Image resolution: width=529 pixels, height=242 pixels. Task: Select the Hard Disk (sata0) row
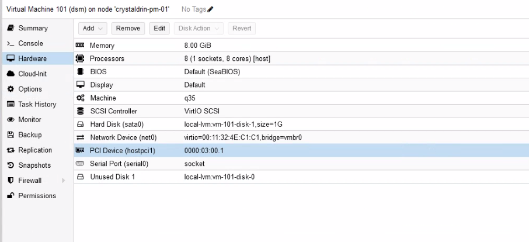point(234,125)
